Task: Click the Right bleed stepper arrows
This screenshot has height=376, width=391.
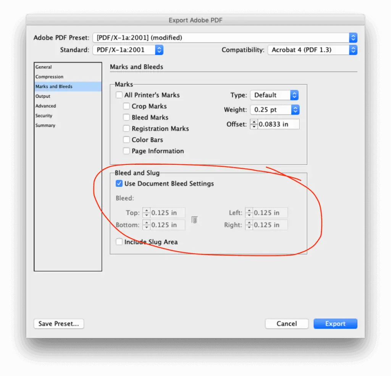Action: (249, 225)
